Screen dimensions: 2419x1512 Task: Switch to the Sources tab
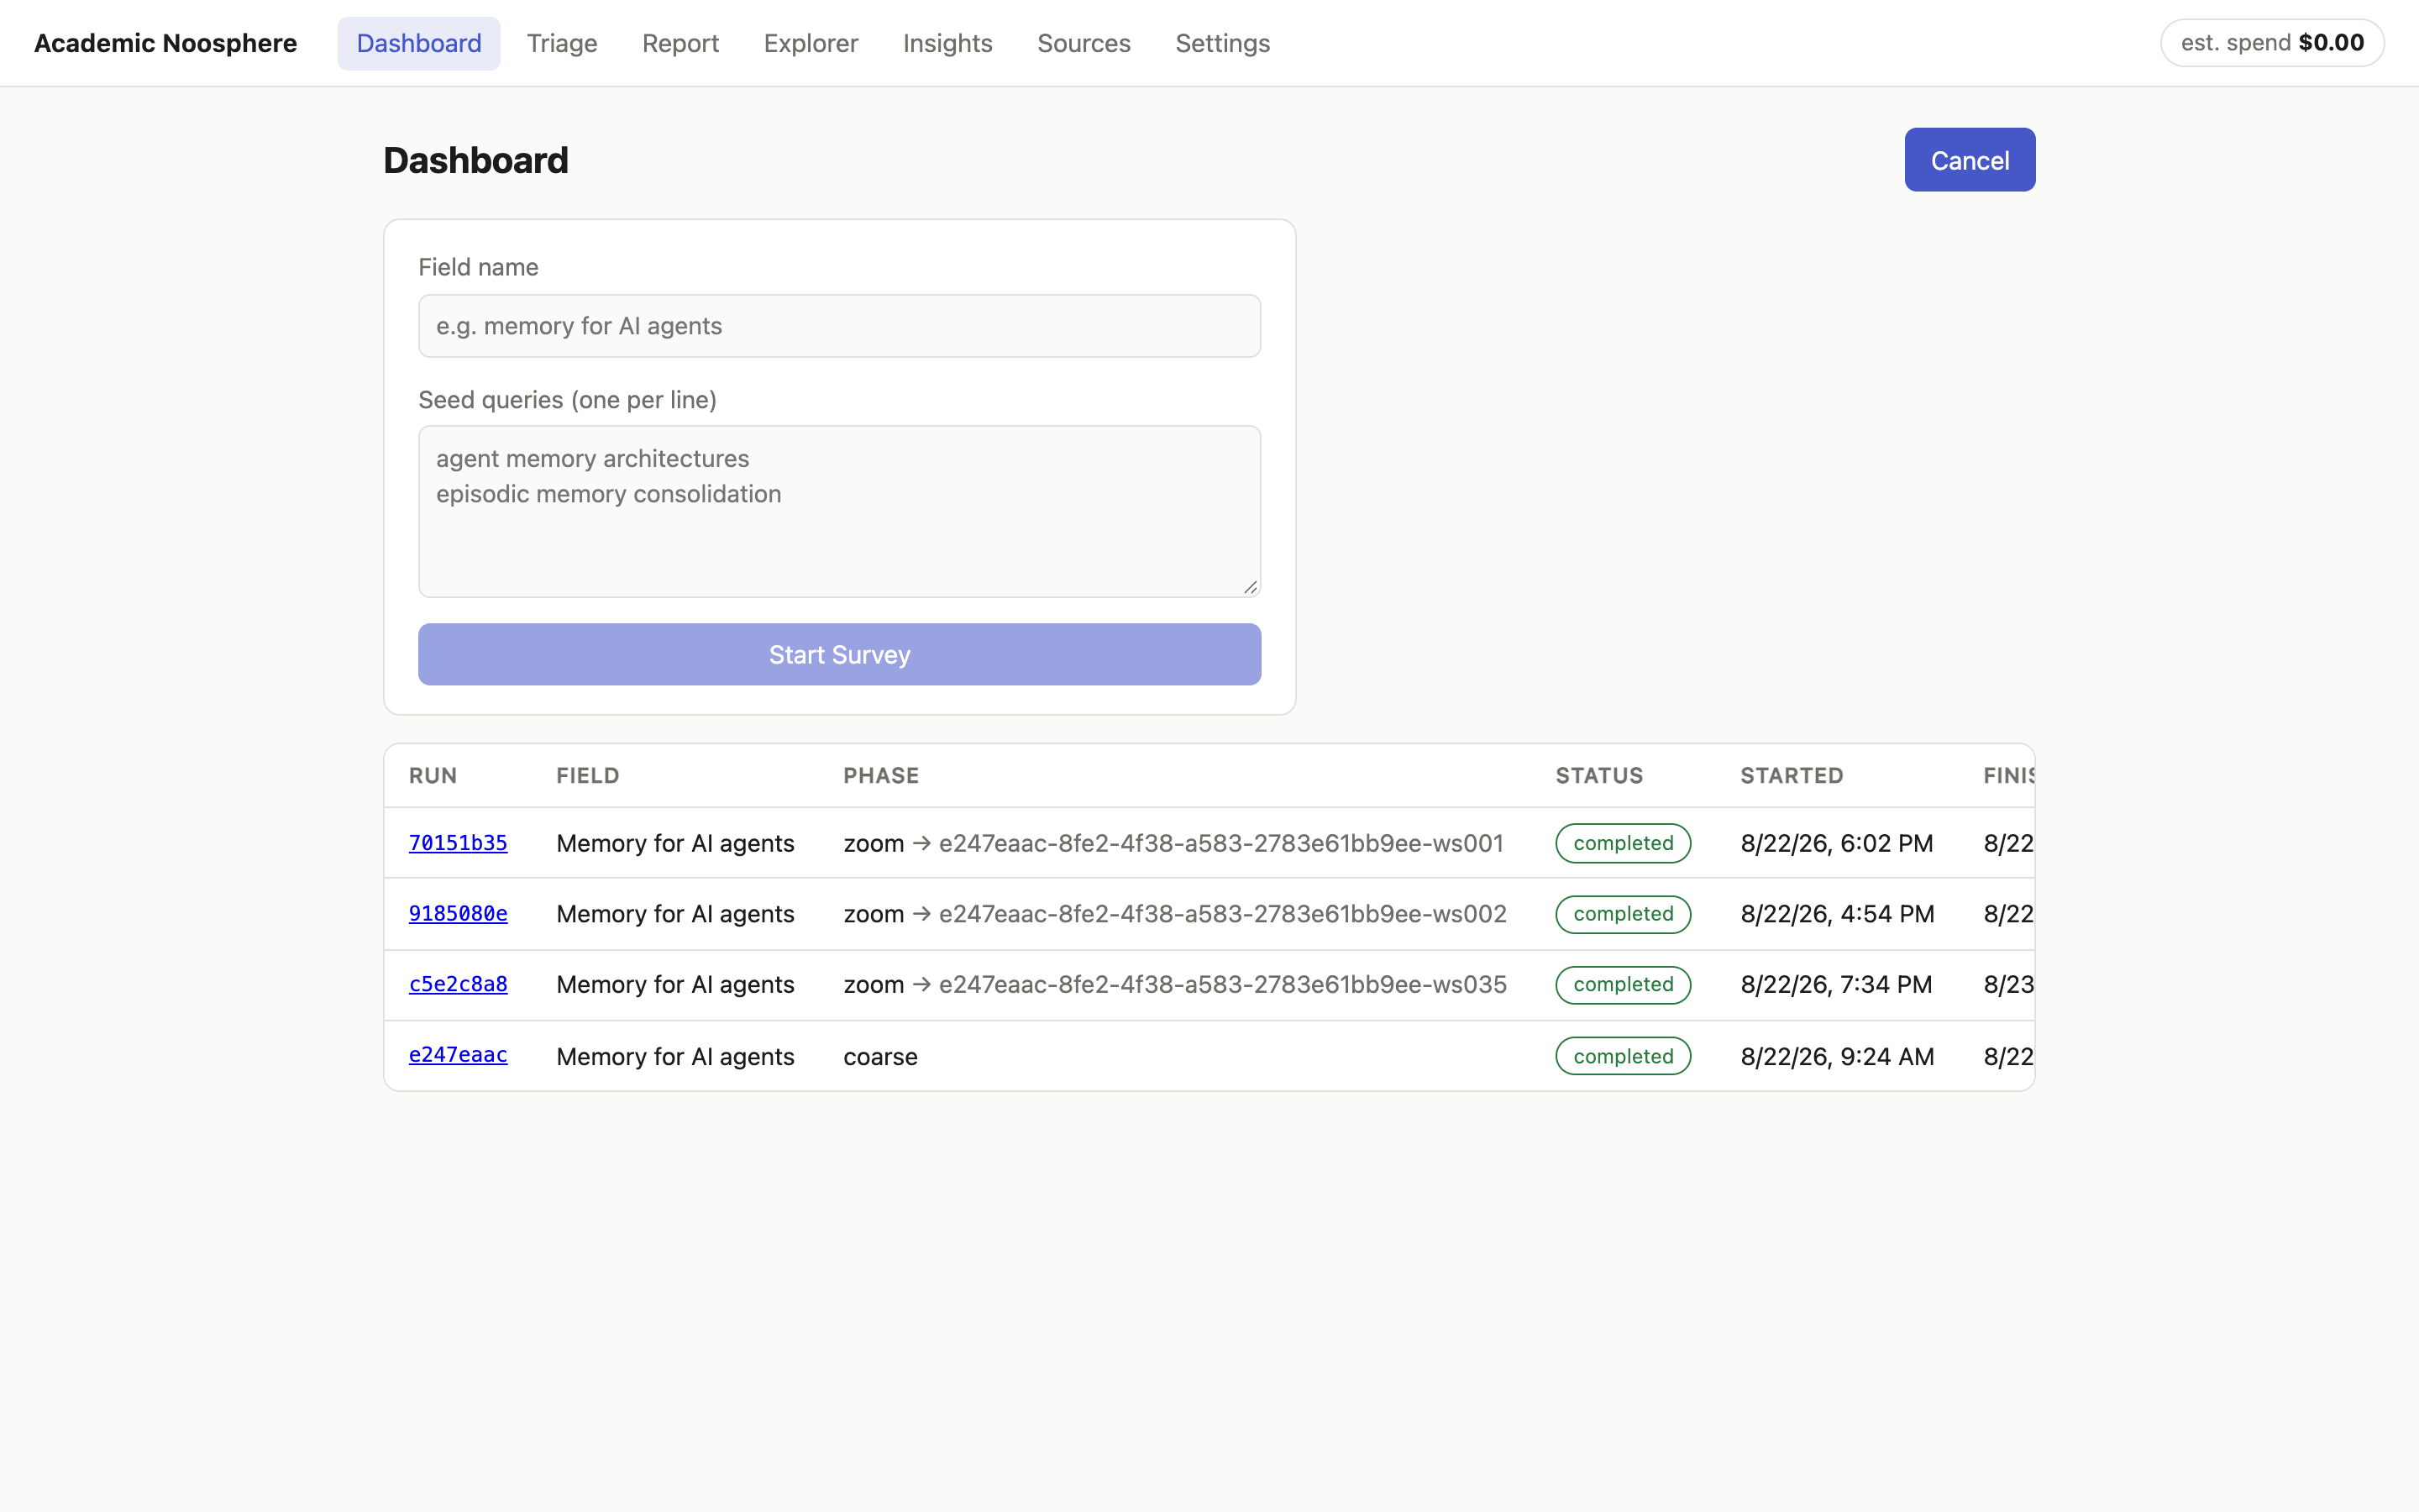tap(1084, 43)
